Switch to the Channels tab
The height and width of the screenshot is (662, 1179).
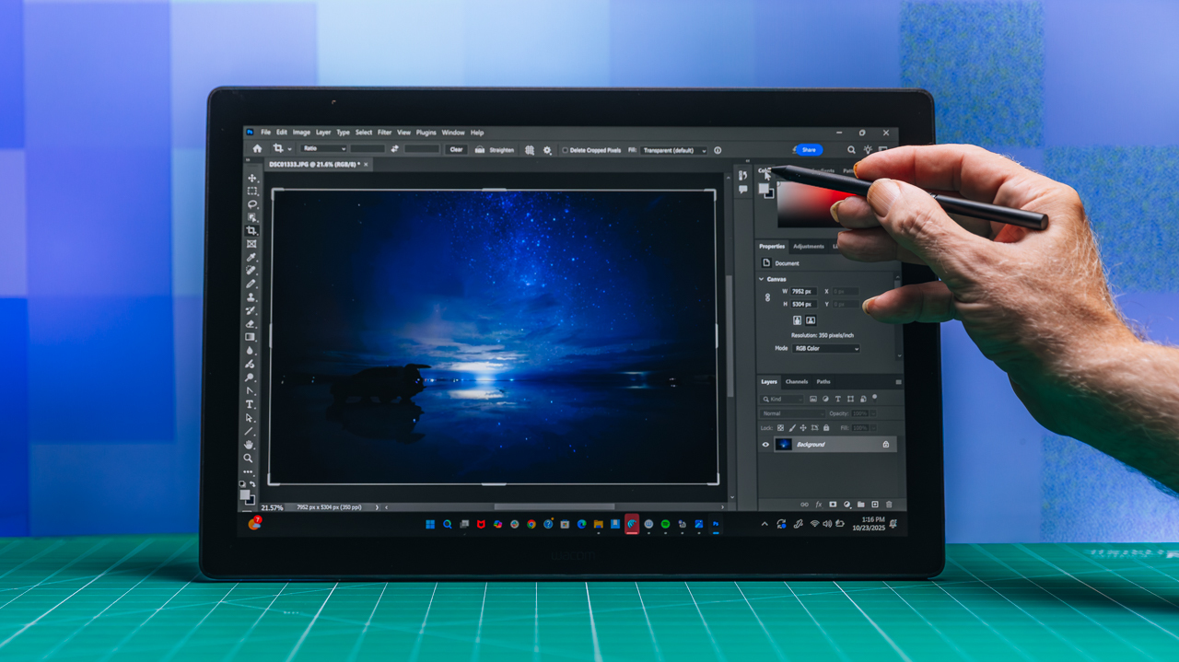797,382
